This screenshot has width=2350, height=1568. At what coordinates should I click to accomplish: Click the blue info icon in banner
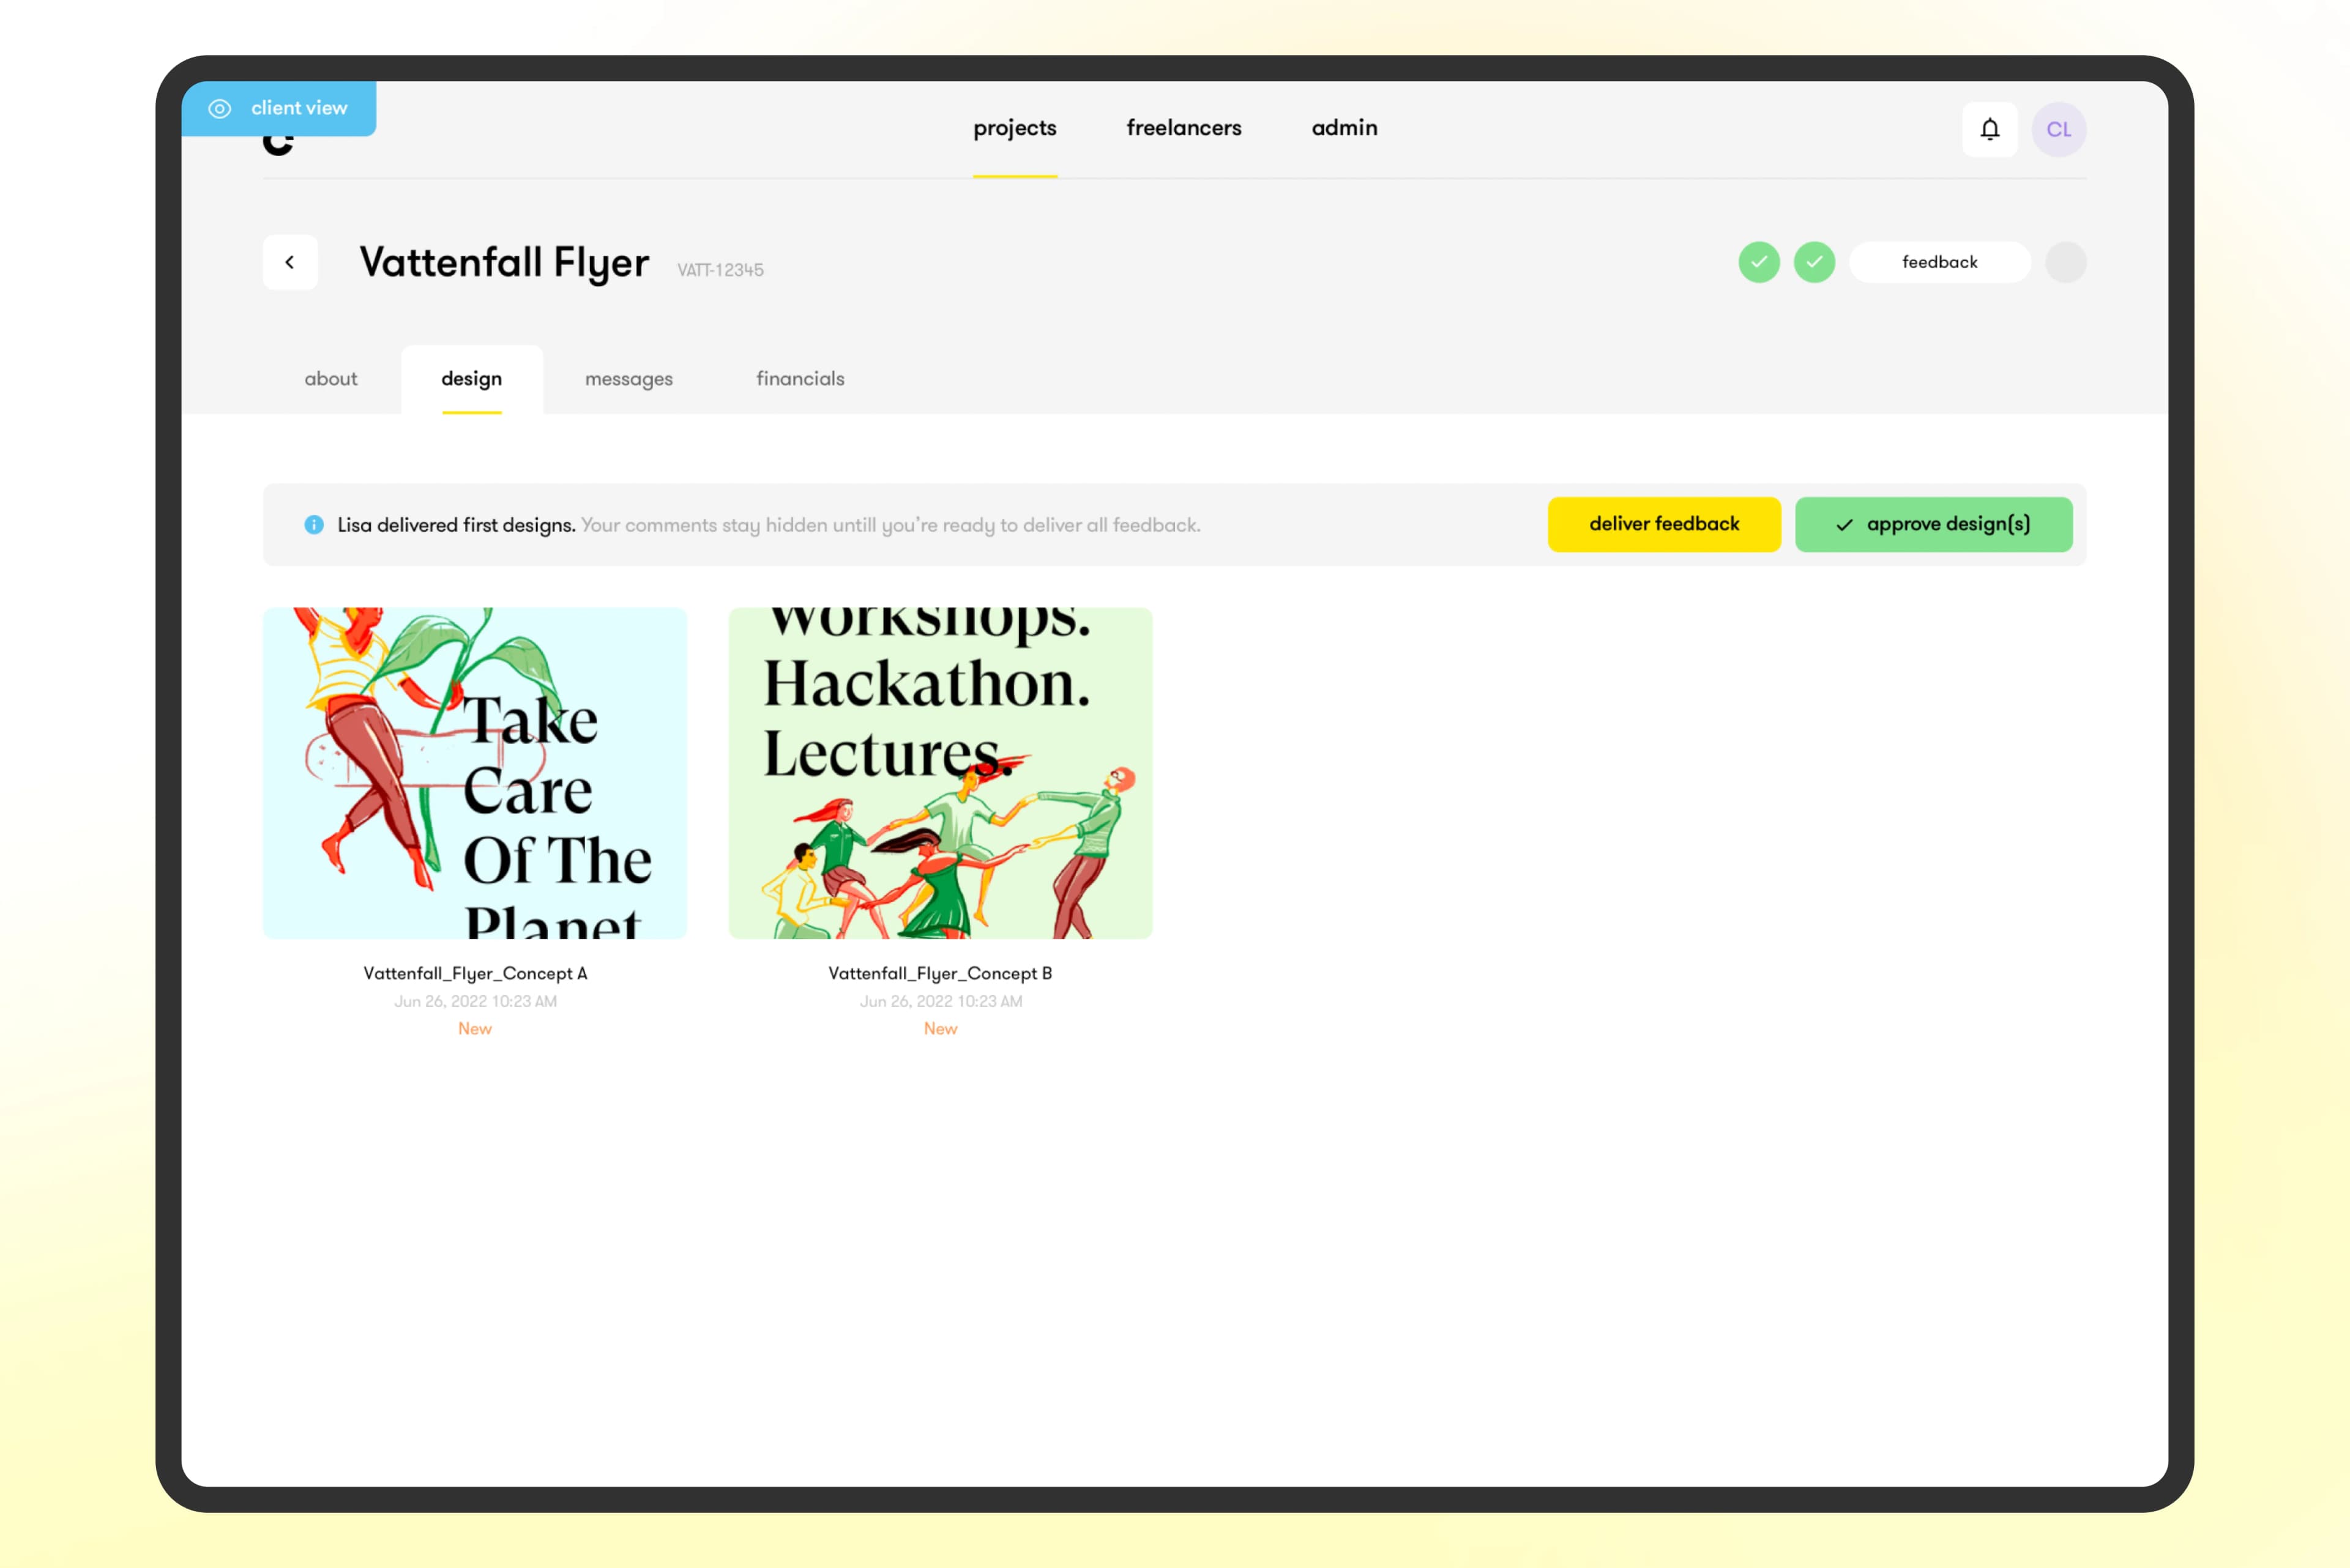coord(314,525)
